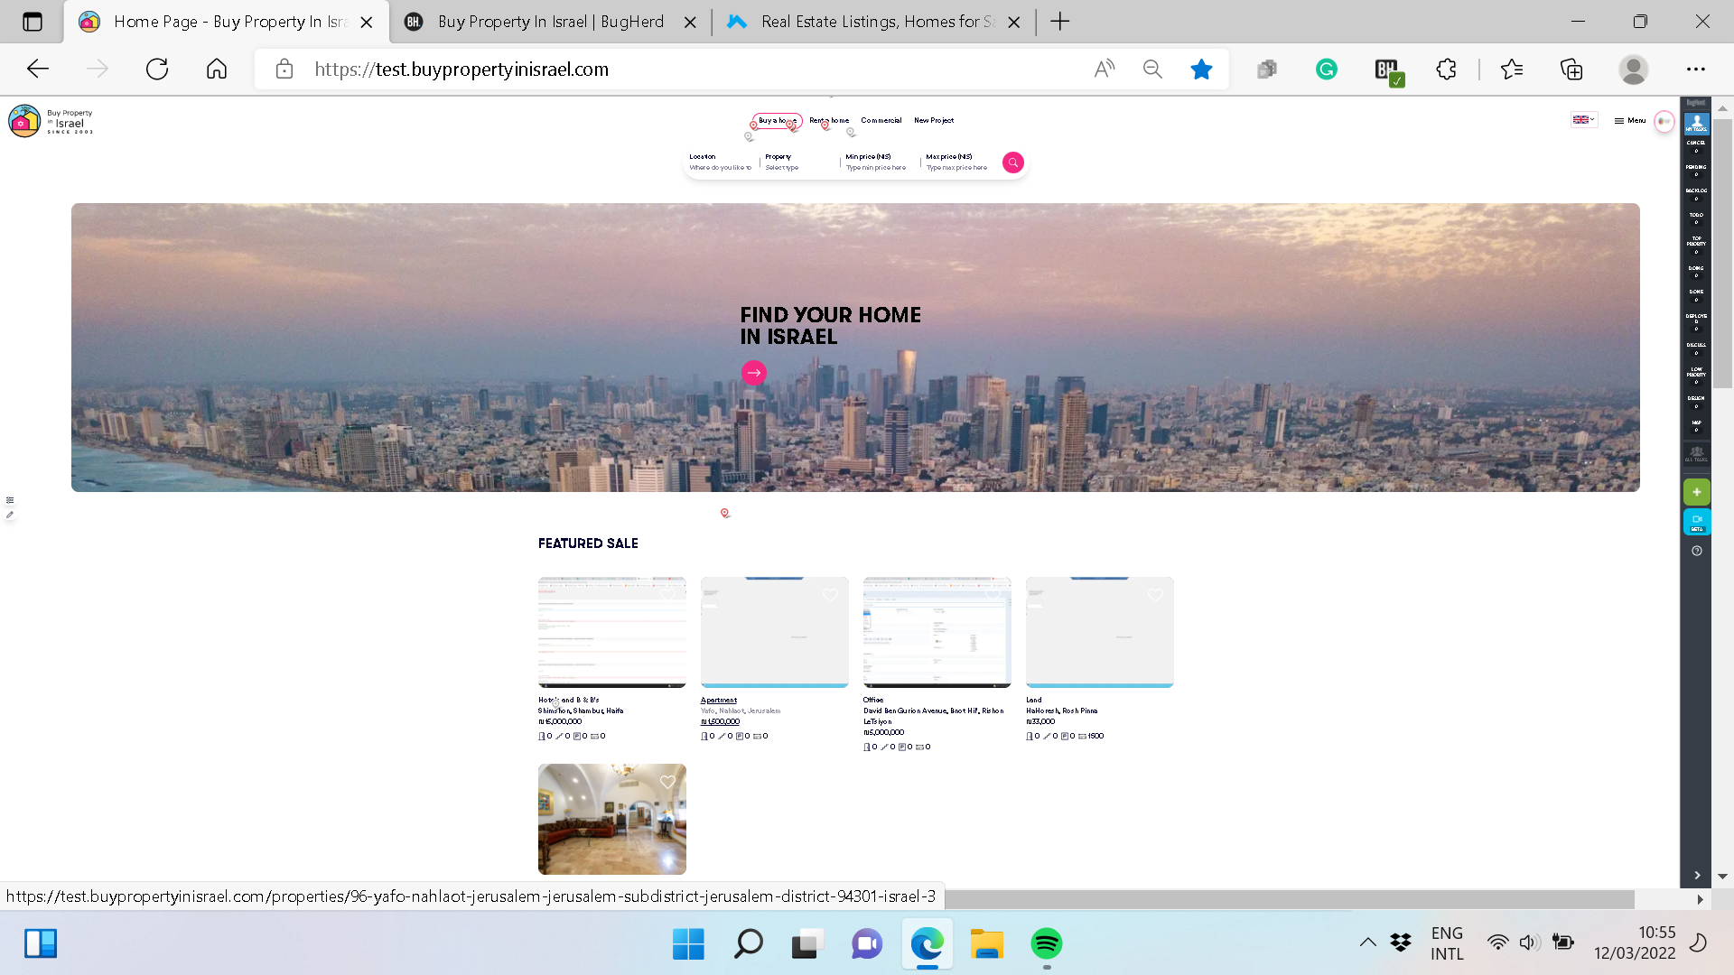Start BugHerd video recording beta button
This screenshot has height=975, width=1734.
1696,522
